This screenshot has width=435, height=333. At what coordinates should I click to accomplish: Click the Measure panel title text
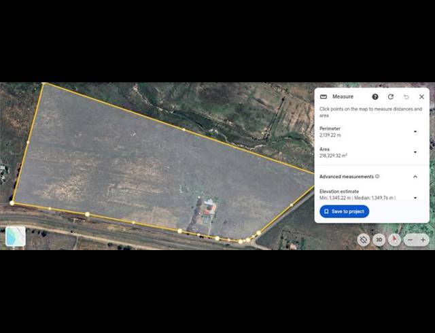pos(343,97)
